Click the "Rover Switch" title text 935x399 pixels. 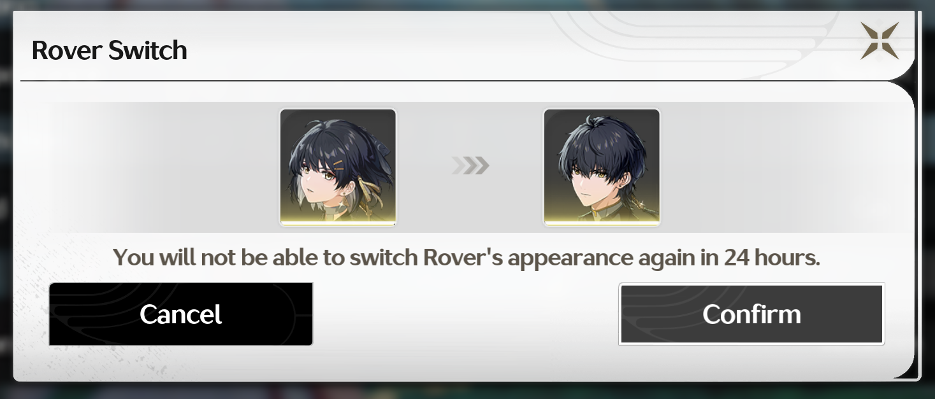[x=110, y=50]
